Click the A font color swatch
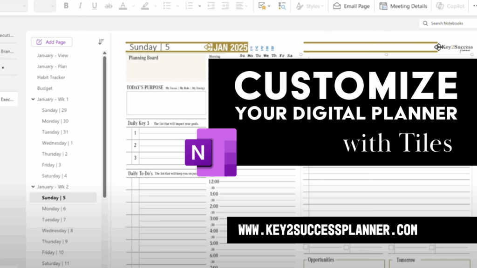 tap(123, 6)
